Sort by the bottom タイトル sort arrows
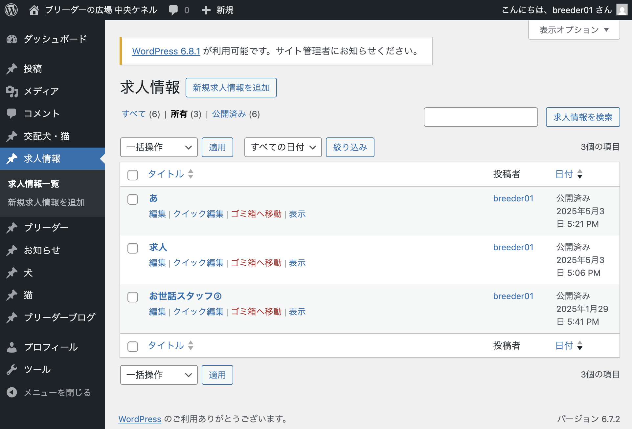Viewport: 632px width, 429px height. point(191,345)
